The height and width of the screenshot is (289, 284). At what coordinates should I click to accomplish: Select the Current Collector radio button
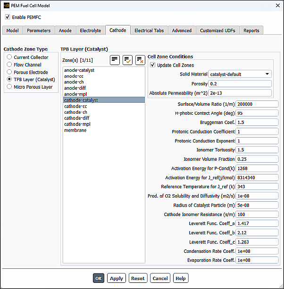click(x=9, y=57)
